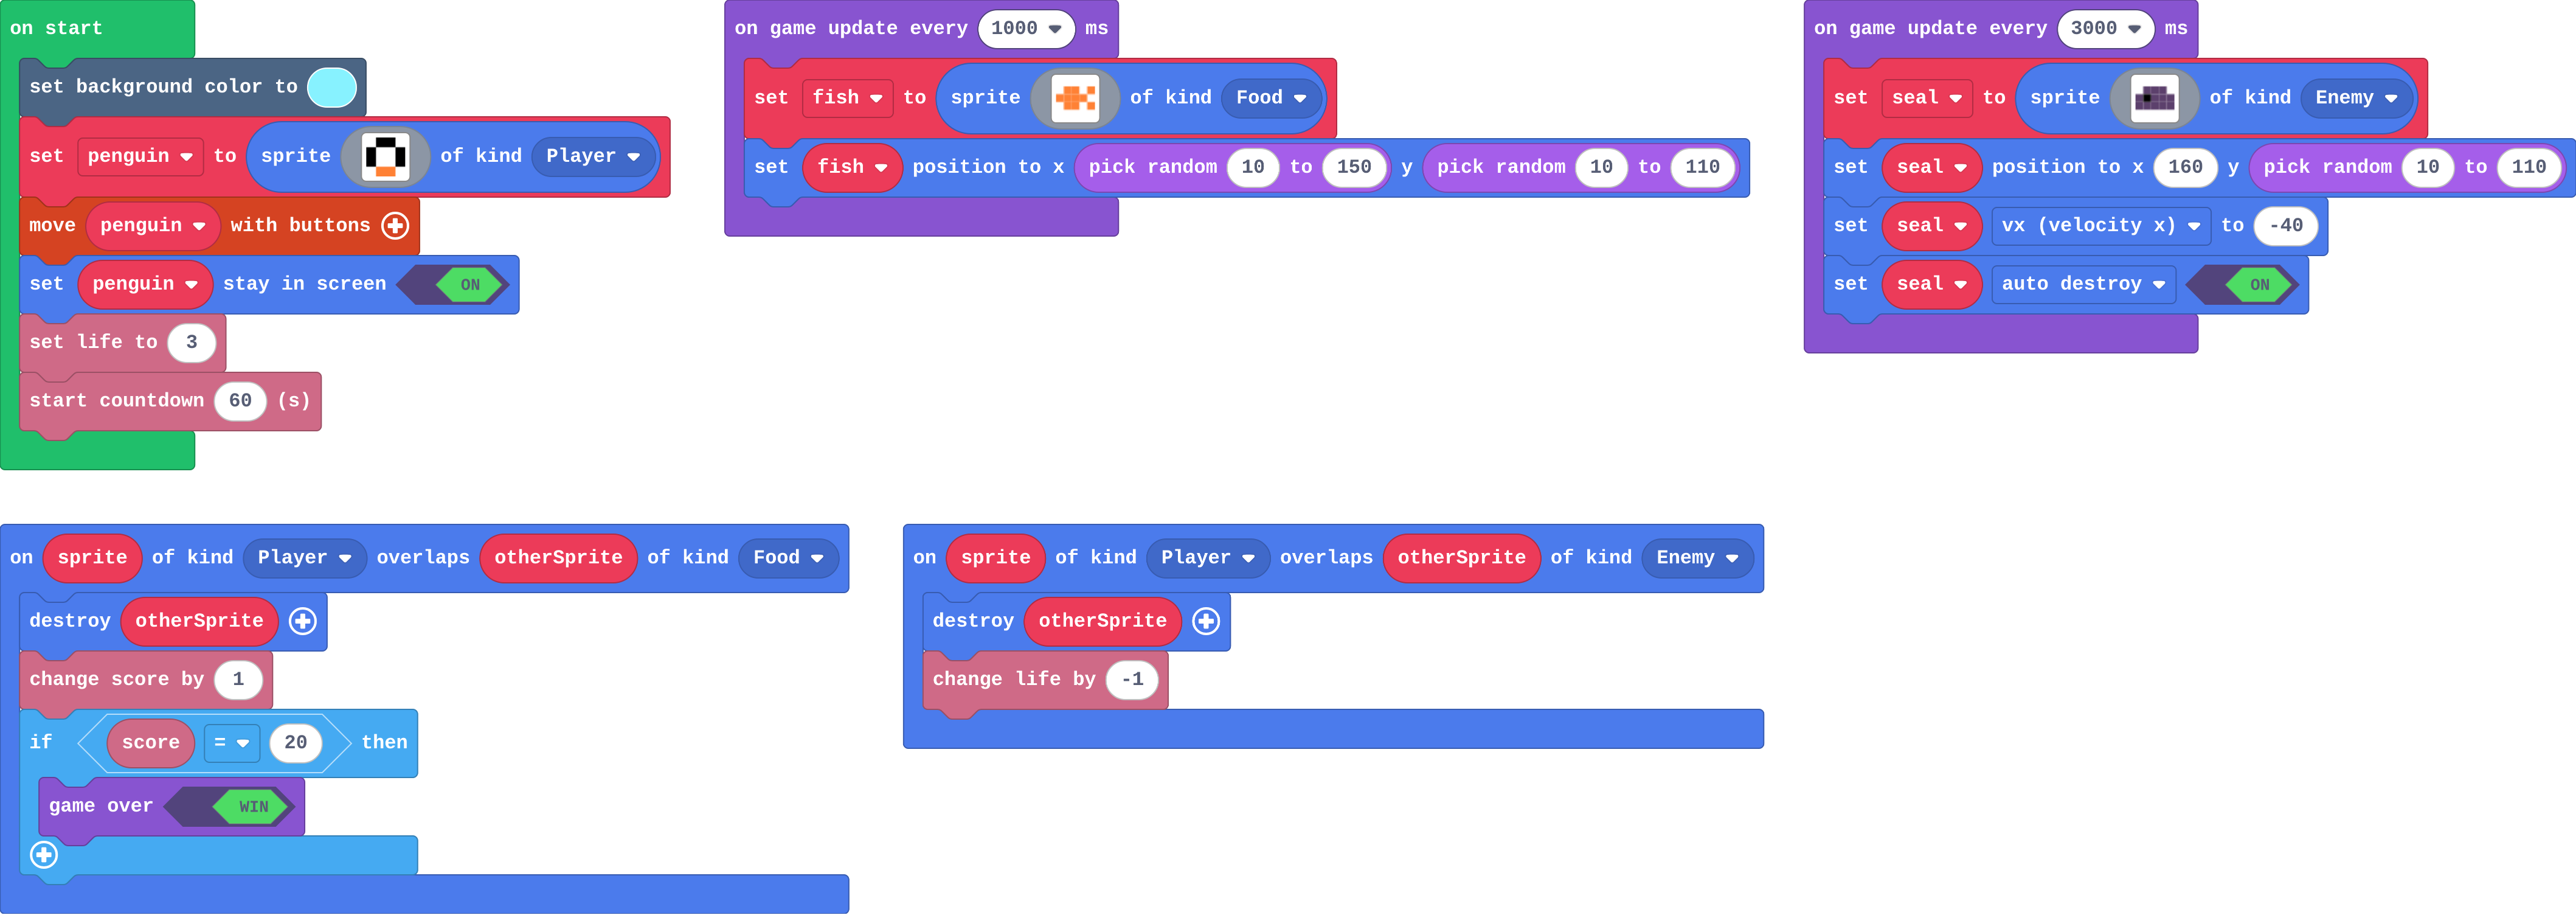Open the auto destroy flag dropdown
Image resolution: width=2576 pixels, height=915 pixels.
(x=2083, y=285)
